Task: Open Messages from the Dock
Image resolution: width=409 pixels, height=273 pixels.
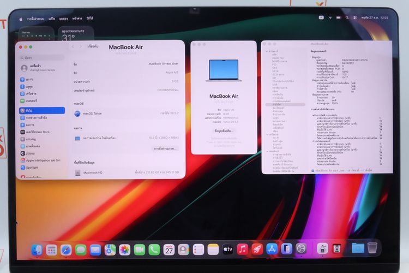Action: [81, 250]
